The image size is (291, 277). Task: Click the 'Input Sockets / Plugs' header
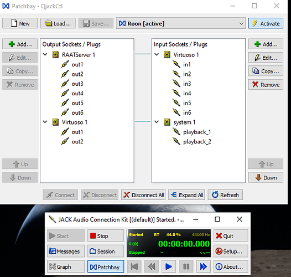coord(180,44)
